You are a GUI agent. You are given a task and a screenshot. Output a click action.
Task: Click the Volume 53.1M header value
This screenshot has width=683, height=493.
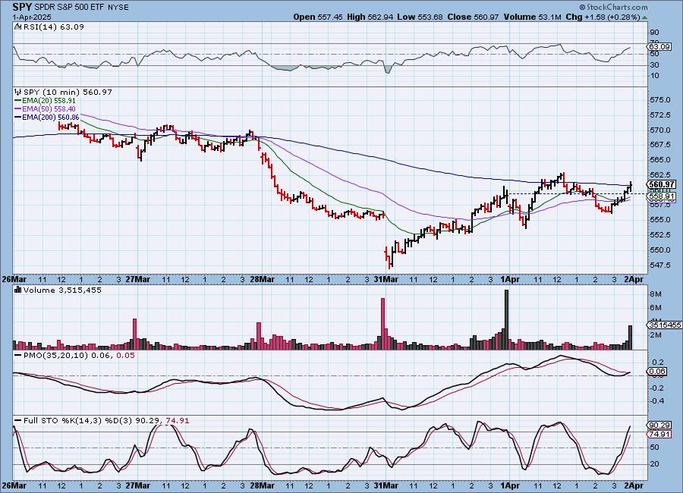click(532, 17)
